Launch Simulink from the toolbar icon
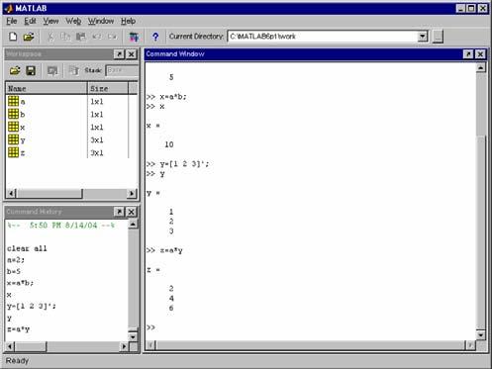 (x=134, y=37)
